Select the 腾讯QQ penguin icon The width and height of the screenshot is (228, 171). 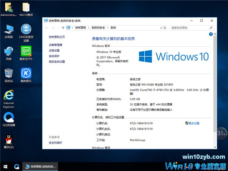(x=9, y=141)
